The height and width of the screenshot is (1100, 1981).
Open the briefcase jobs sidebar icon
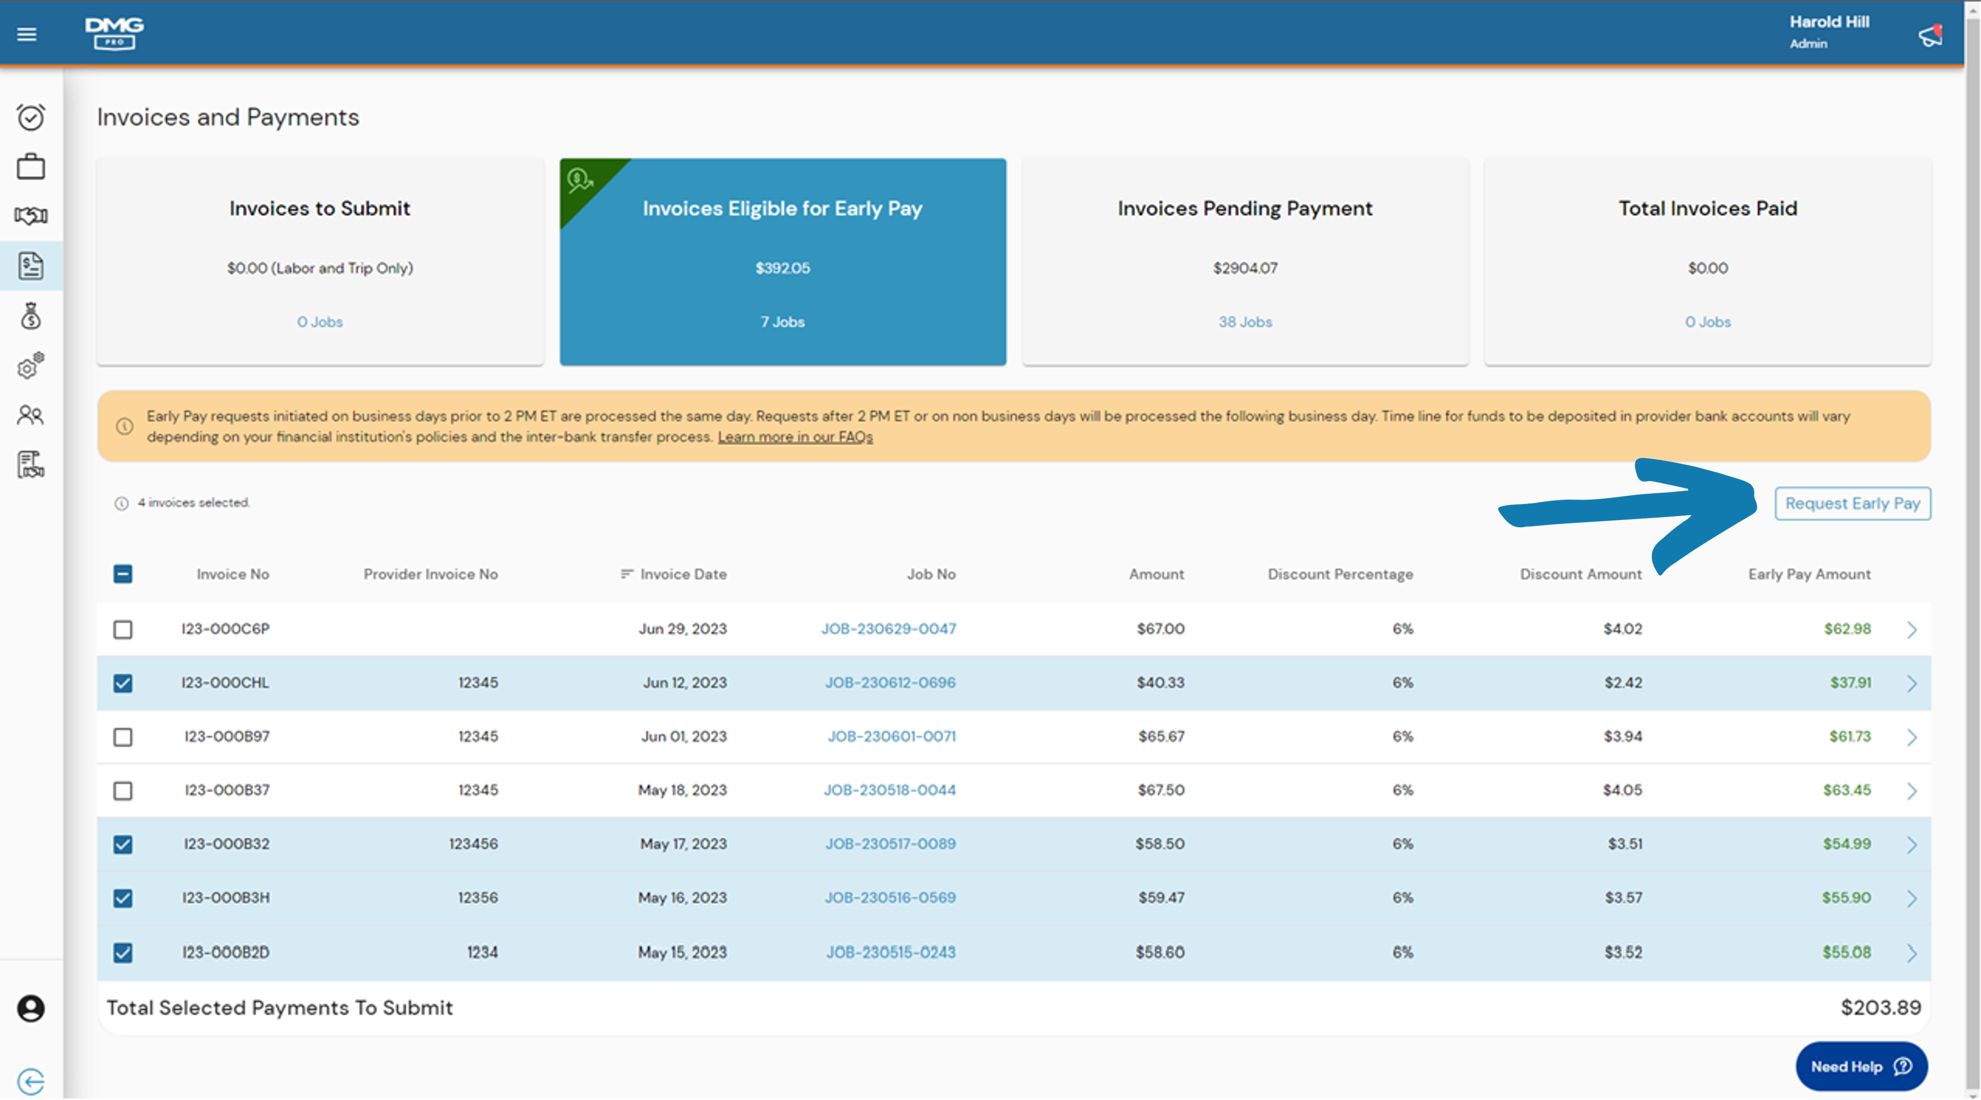point(31,166)
